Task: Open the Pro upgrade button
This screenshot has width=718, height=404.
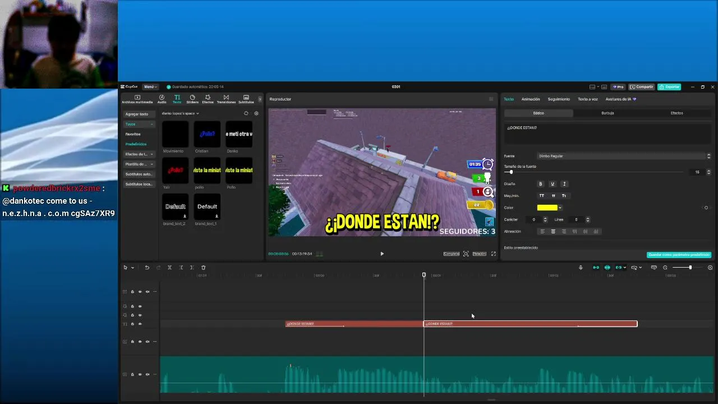Action: [618, 87]
